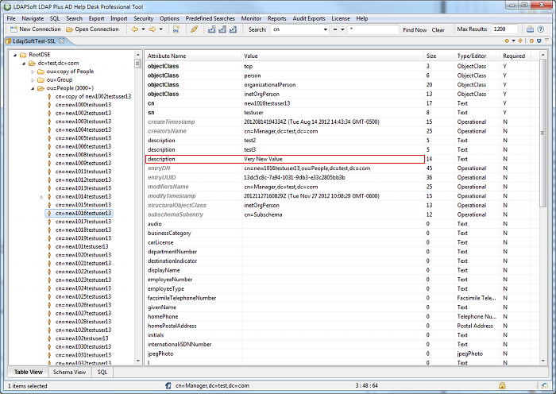Image resolution: width=556 pixels, height=394 pixels.
Task: Expand the ou=Group node
Action: pyautogui.click(x=33, y=80)
